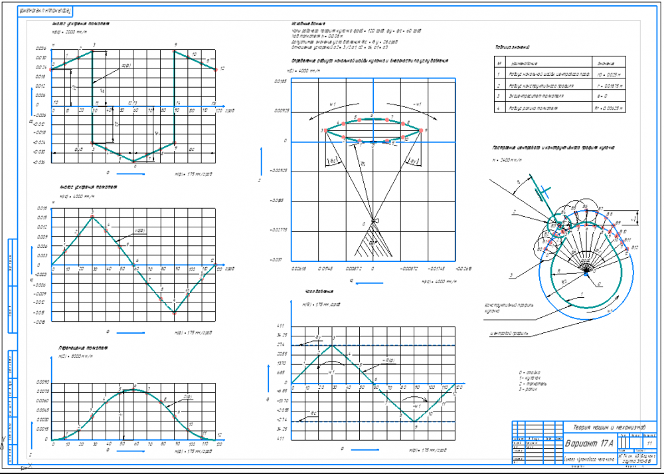Select the legend entry '2 - толкатель'
Image resolution: width=664 pixels, height=474 pixels.
533,384
